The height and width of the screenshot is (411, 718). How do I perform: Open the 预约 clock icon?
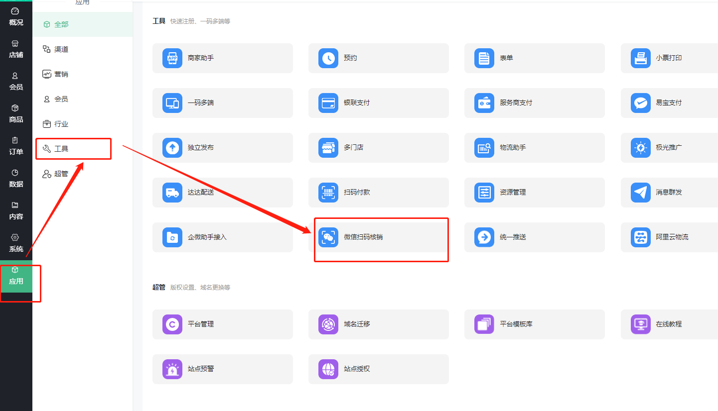[328, 58]
